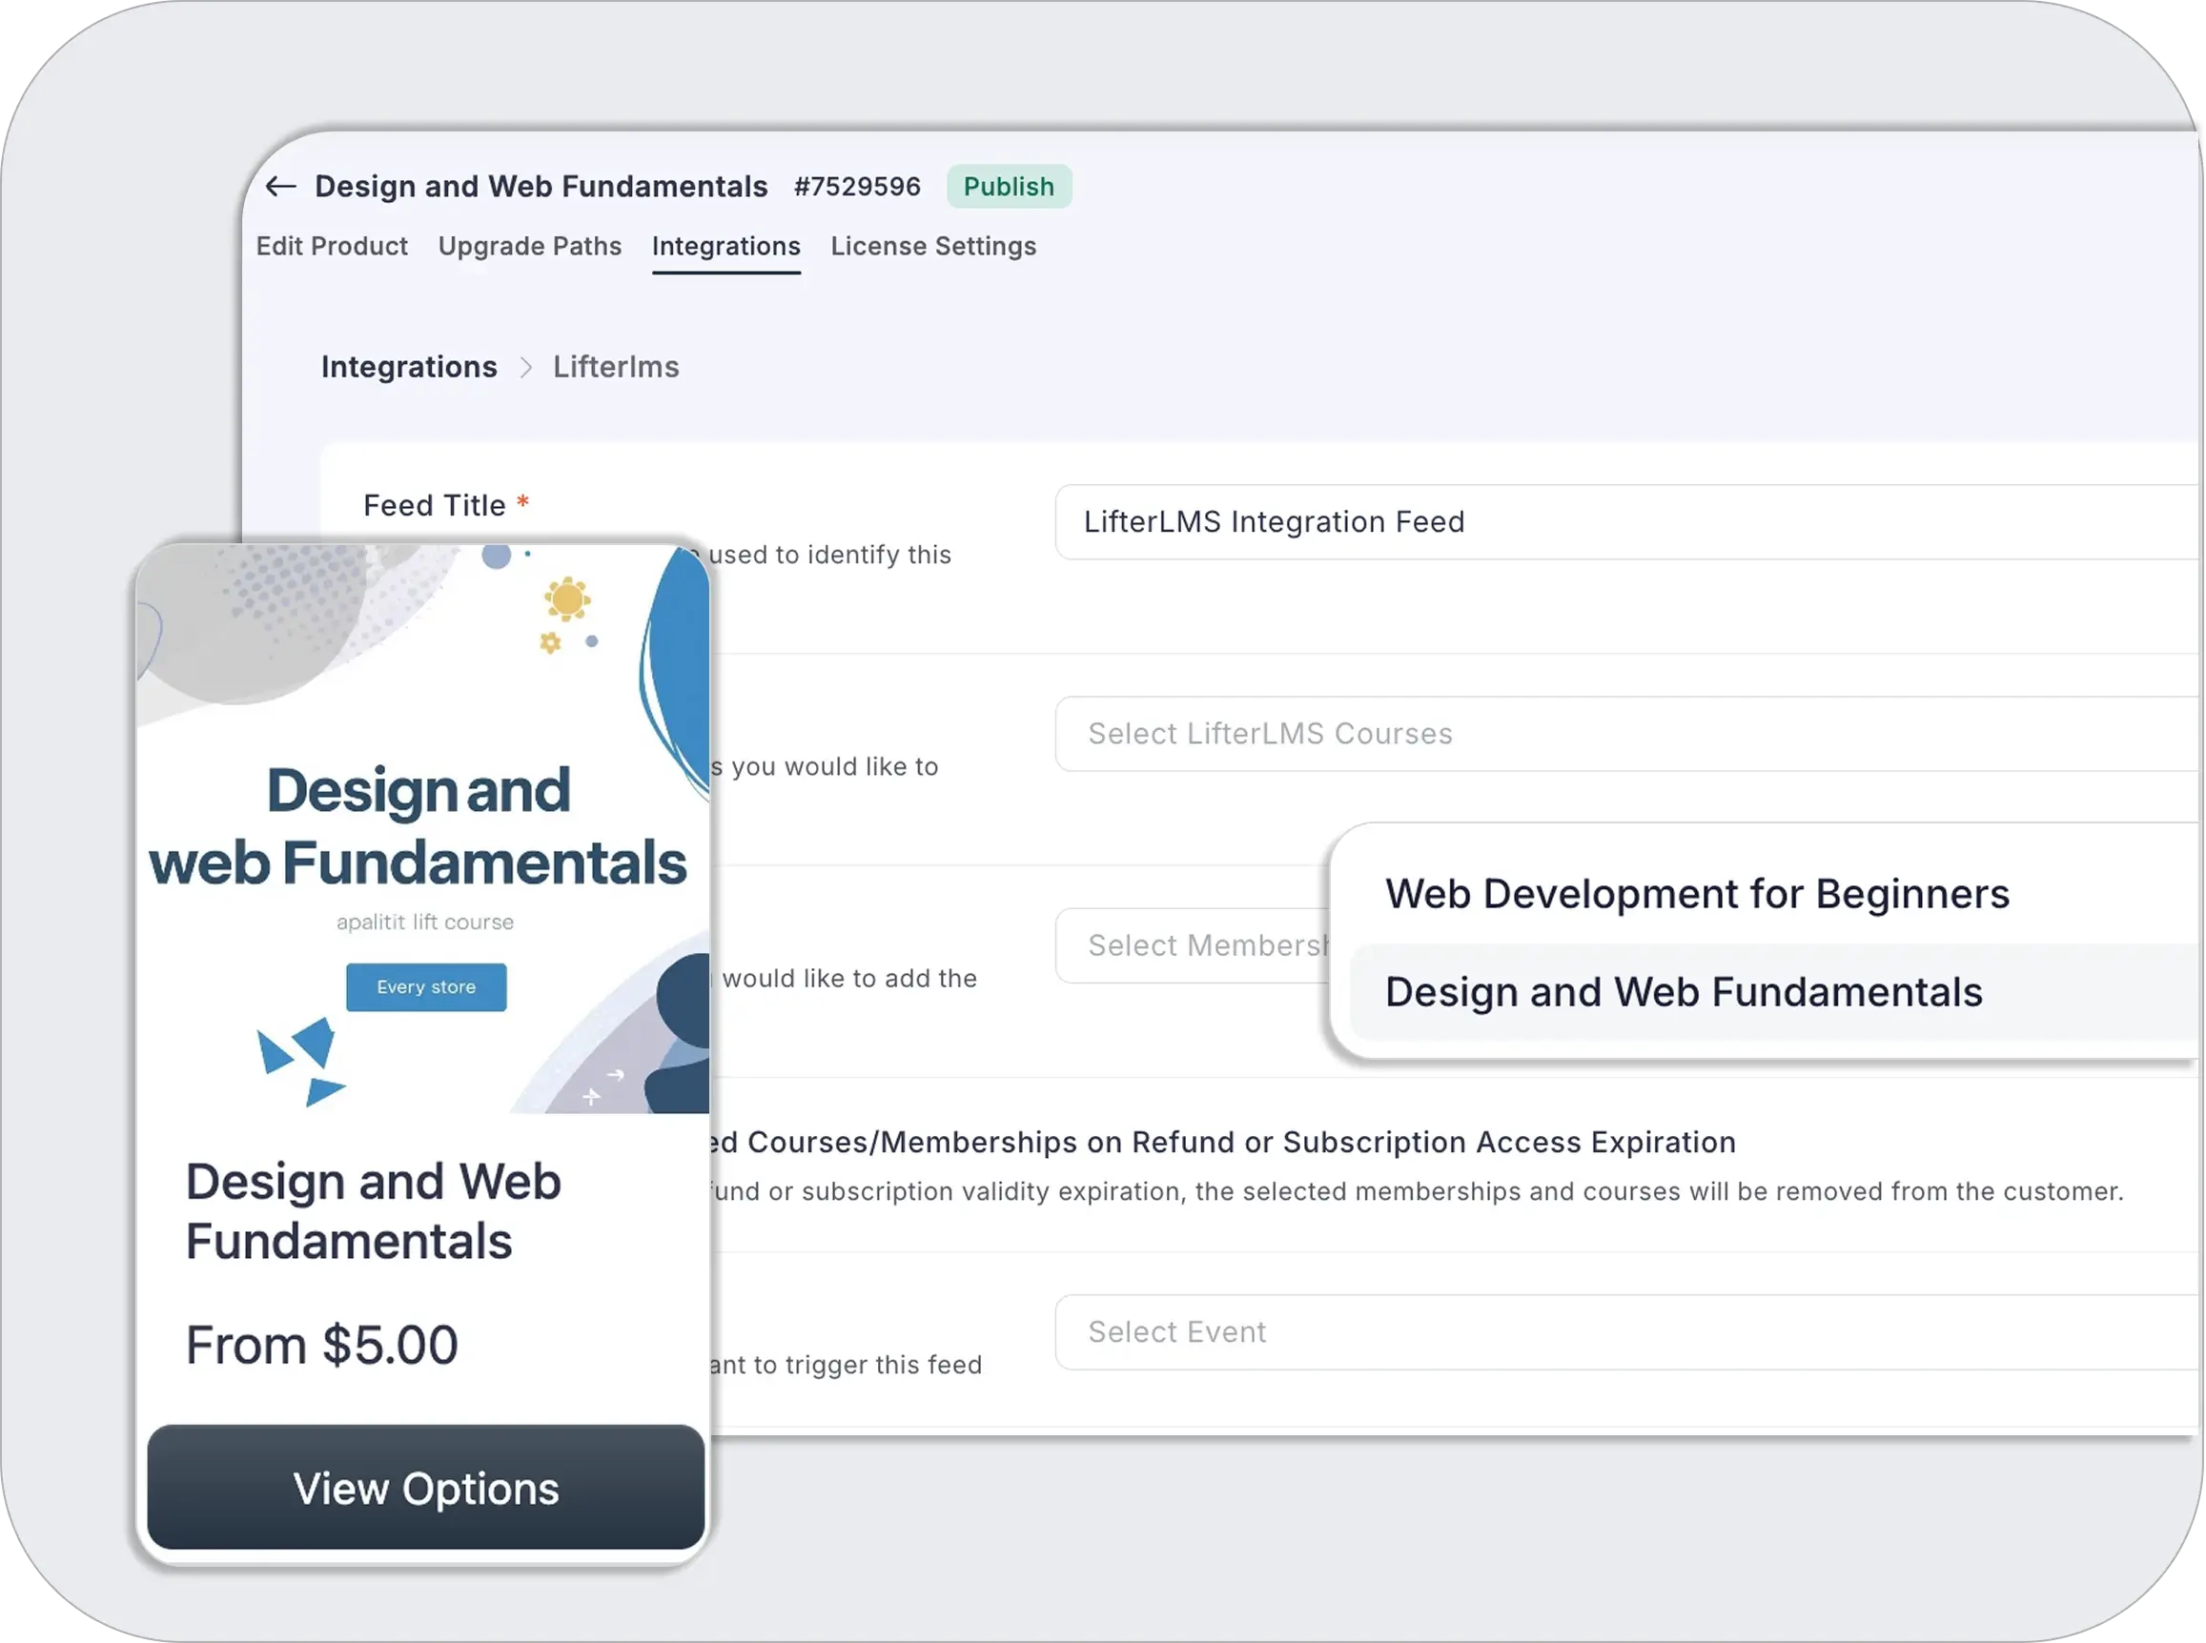Click product card title Design and Web Fundamentals
The width and height of the screenshot is (2206, 1643).
[x=373, y=1210]
